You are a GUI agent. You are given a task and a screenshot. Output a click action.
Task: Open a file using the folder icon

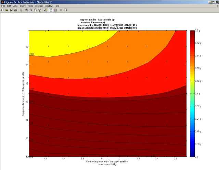pyautogui.click(x=7, y=10)
